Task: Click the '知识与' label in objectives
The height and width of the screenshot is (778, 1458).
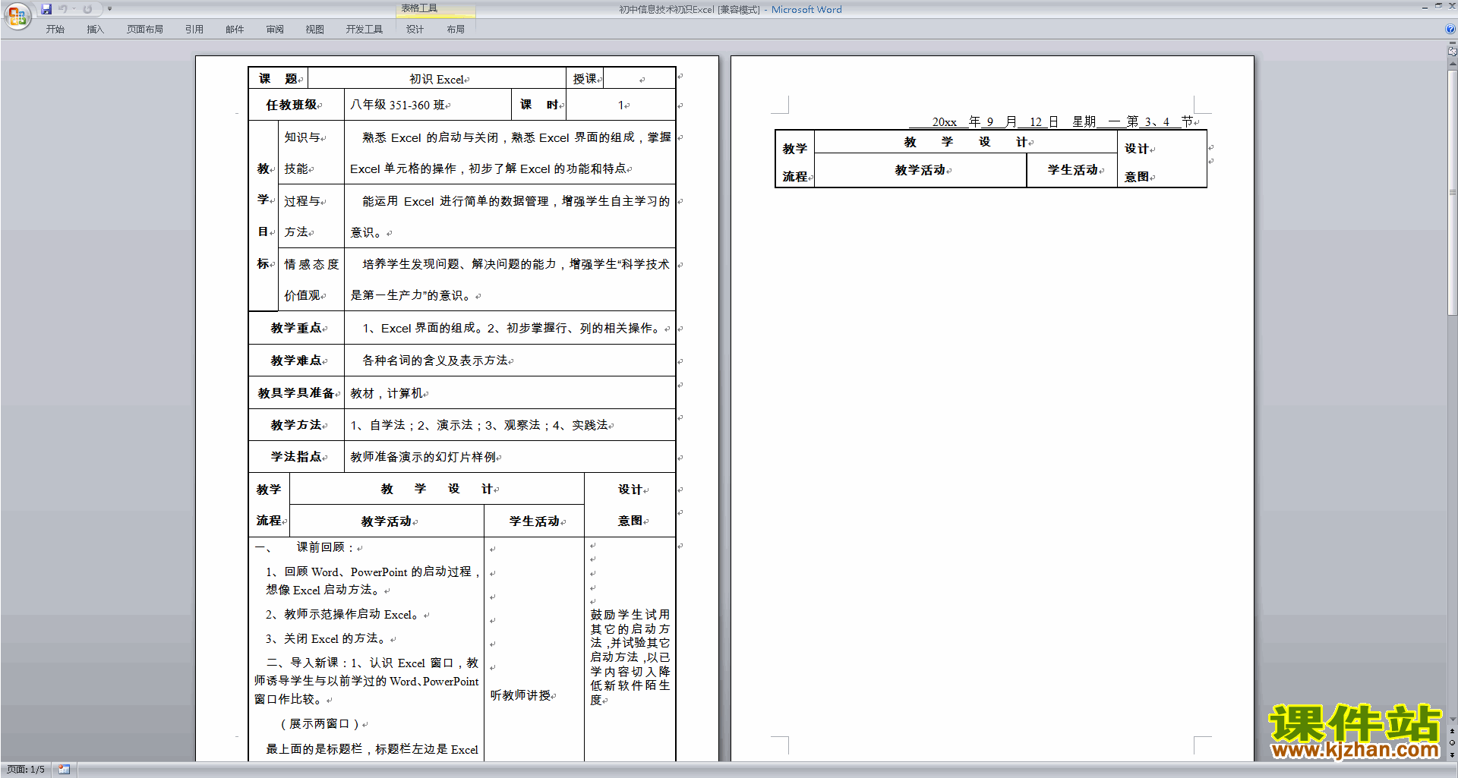Action: tap(302, 137)
